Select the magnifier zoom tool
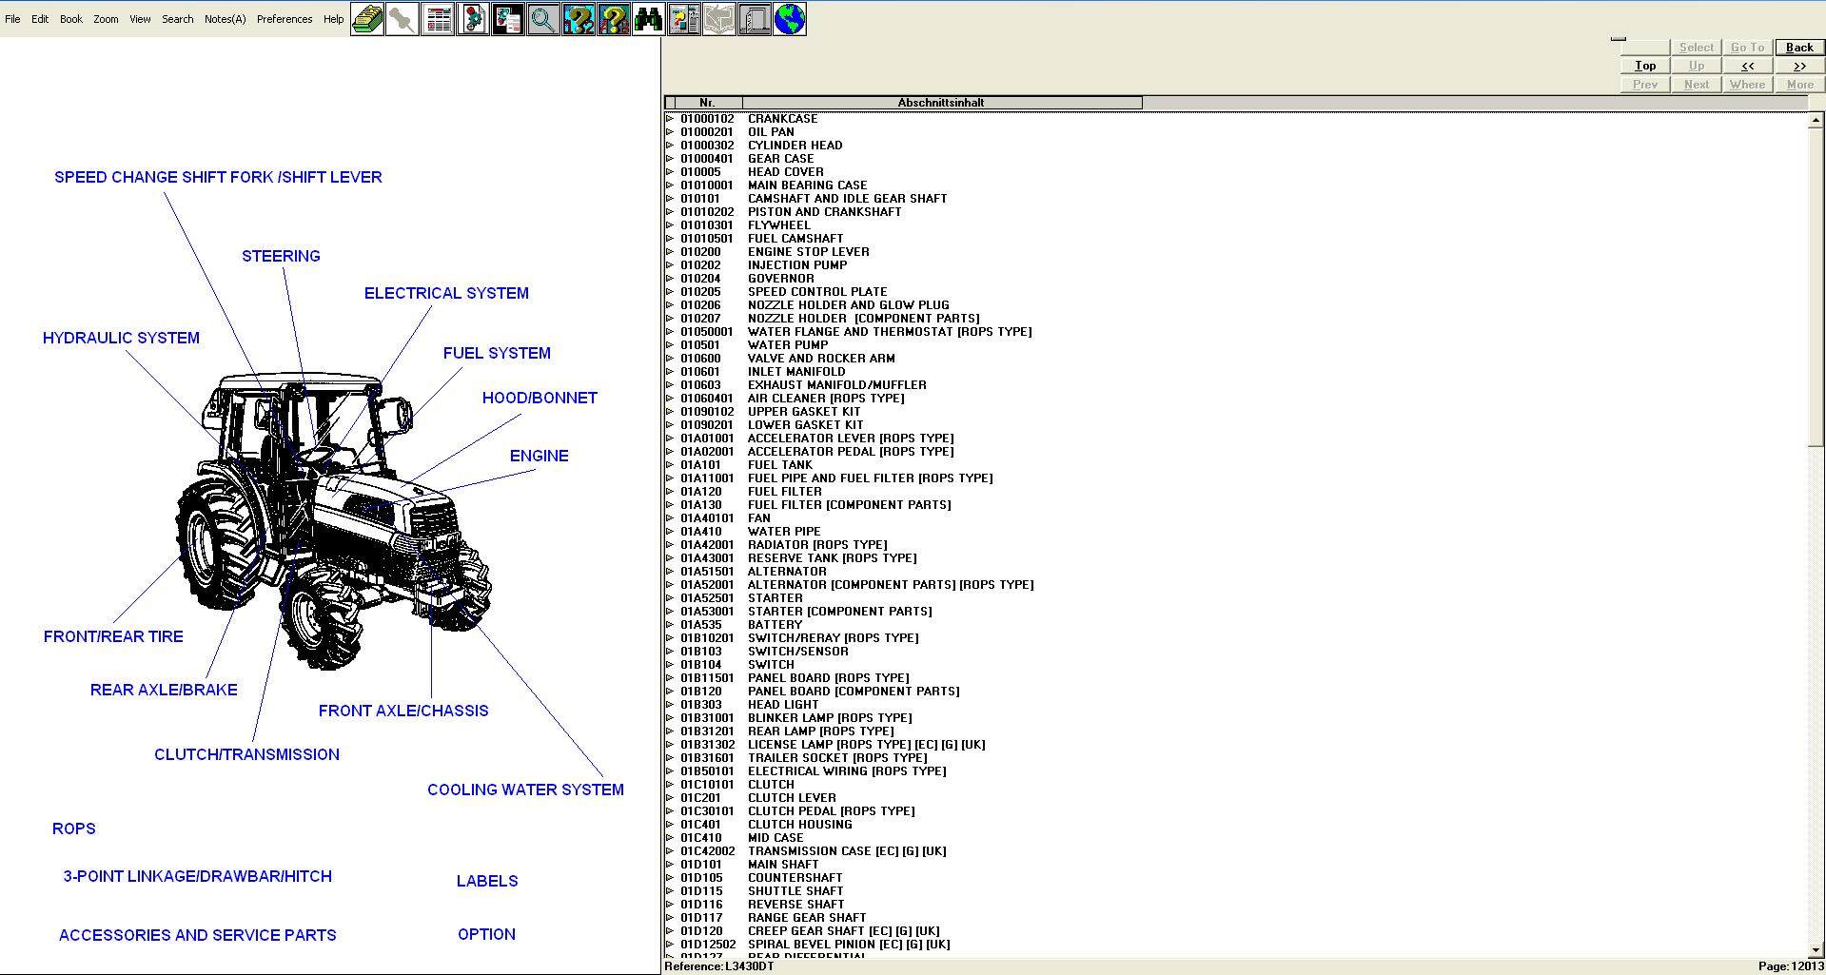Viewport: 1826px width, 975px height. click(543, 19)
